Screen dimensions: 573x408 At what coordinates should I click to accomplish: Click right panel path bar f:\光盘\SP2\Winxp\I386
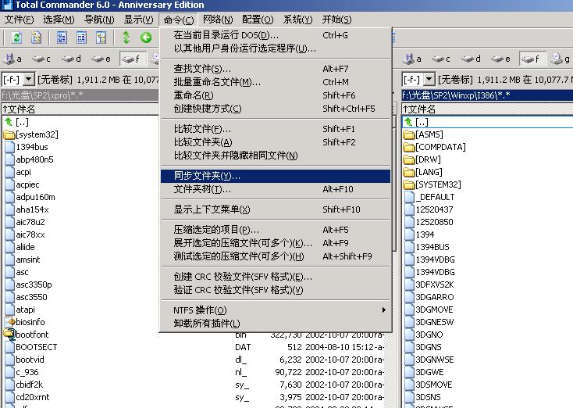point(487,95)
